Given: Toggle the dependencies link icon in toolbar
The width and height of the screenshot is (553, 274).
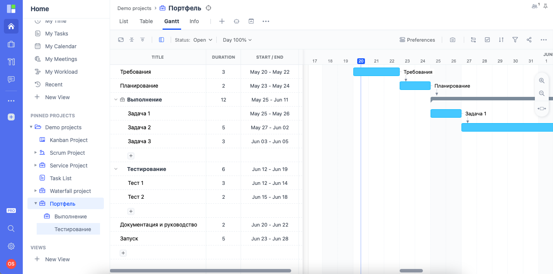Looking at the screenshot, I should click(473, 40).
